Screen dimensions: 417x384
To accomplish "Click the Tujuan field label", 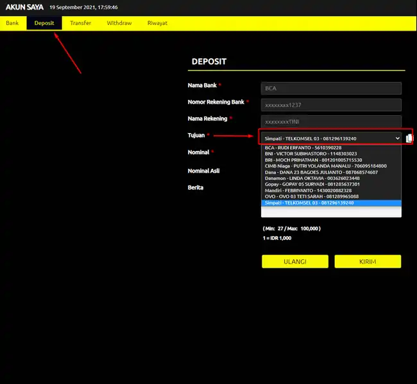I will tap(196, 135).
